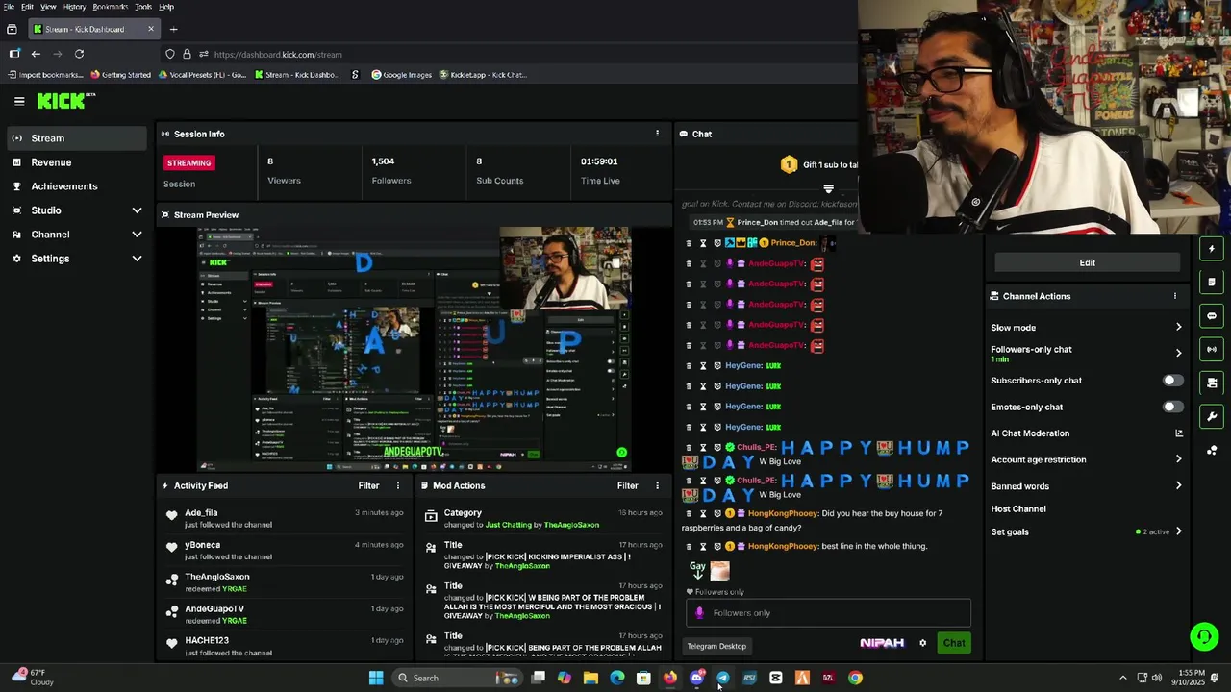Open Slow mode options chevron
This screenshot has width=1231, height=692.
[x=1178, y=328]
